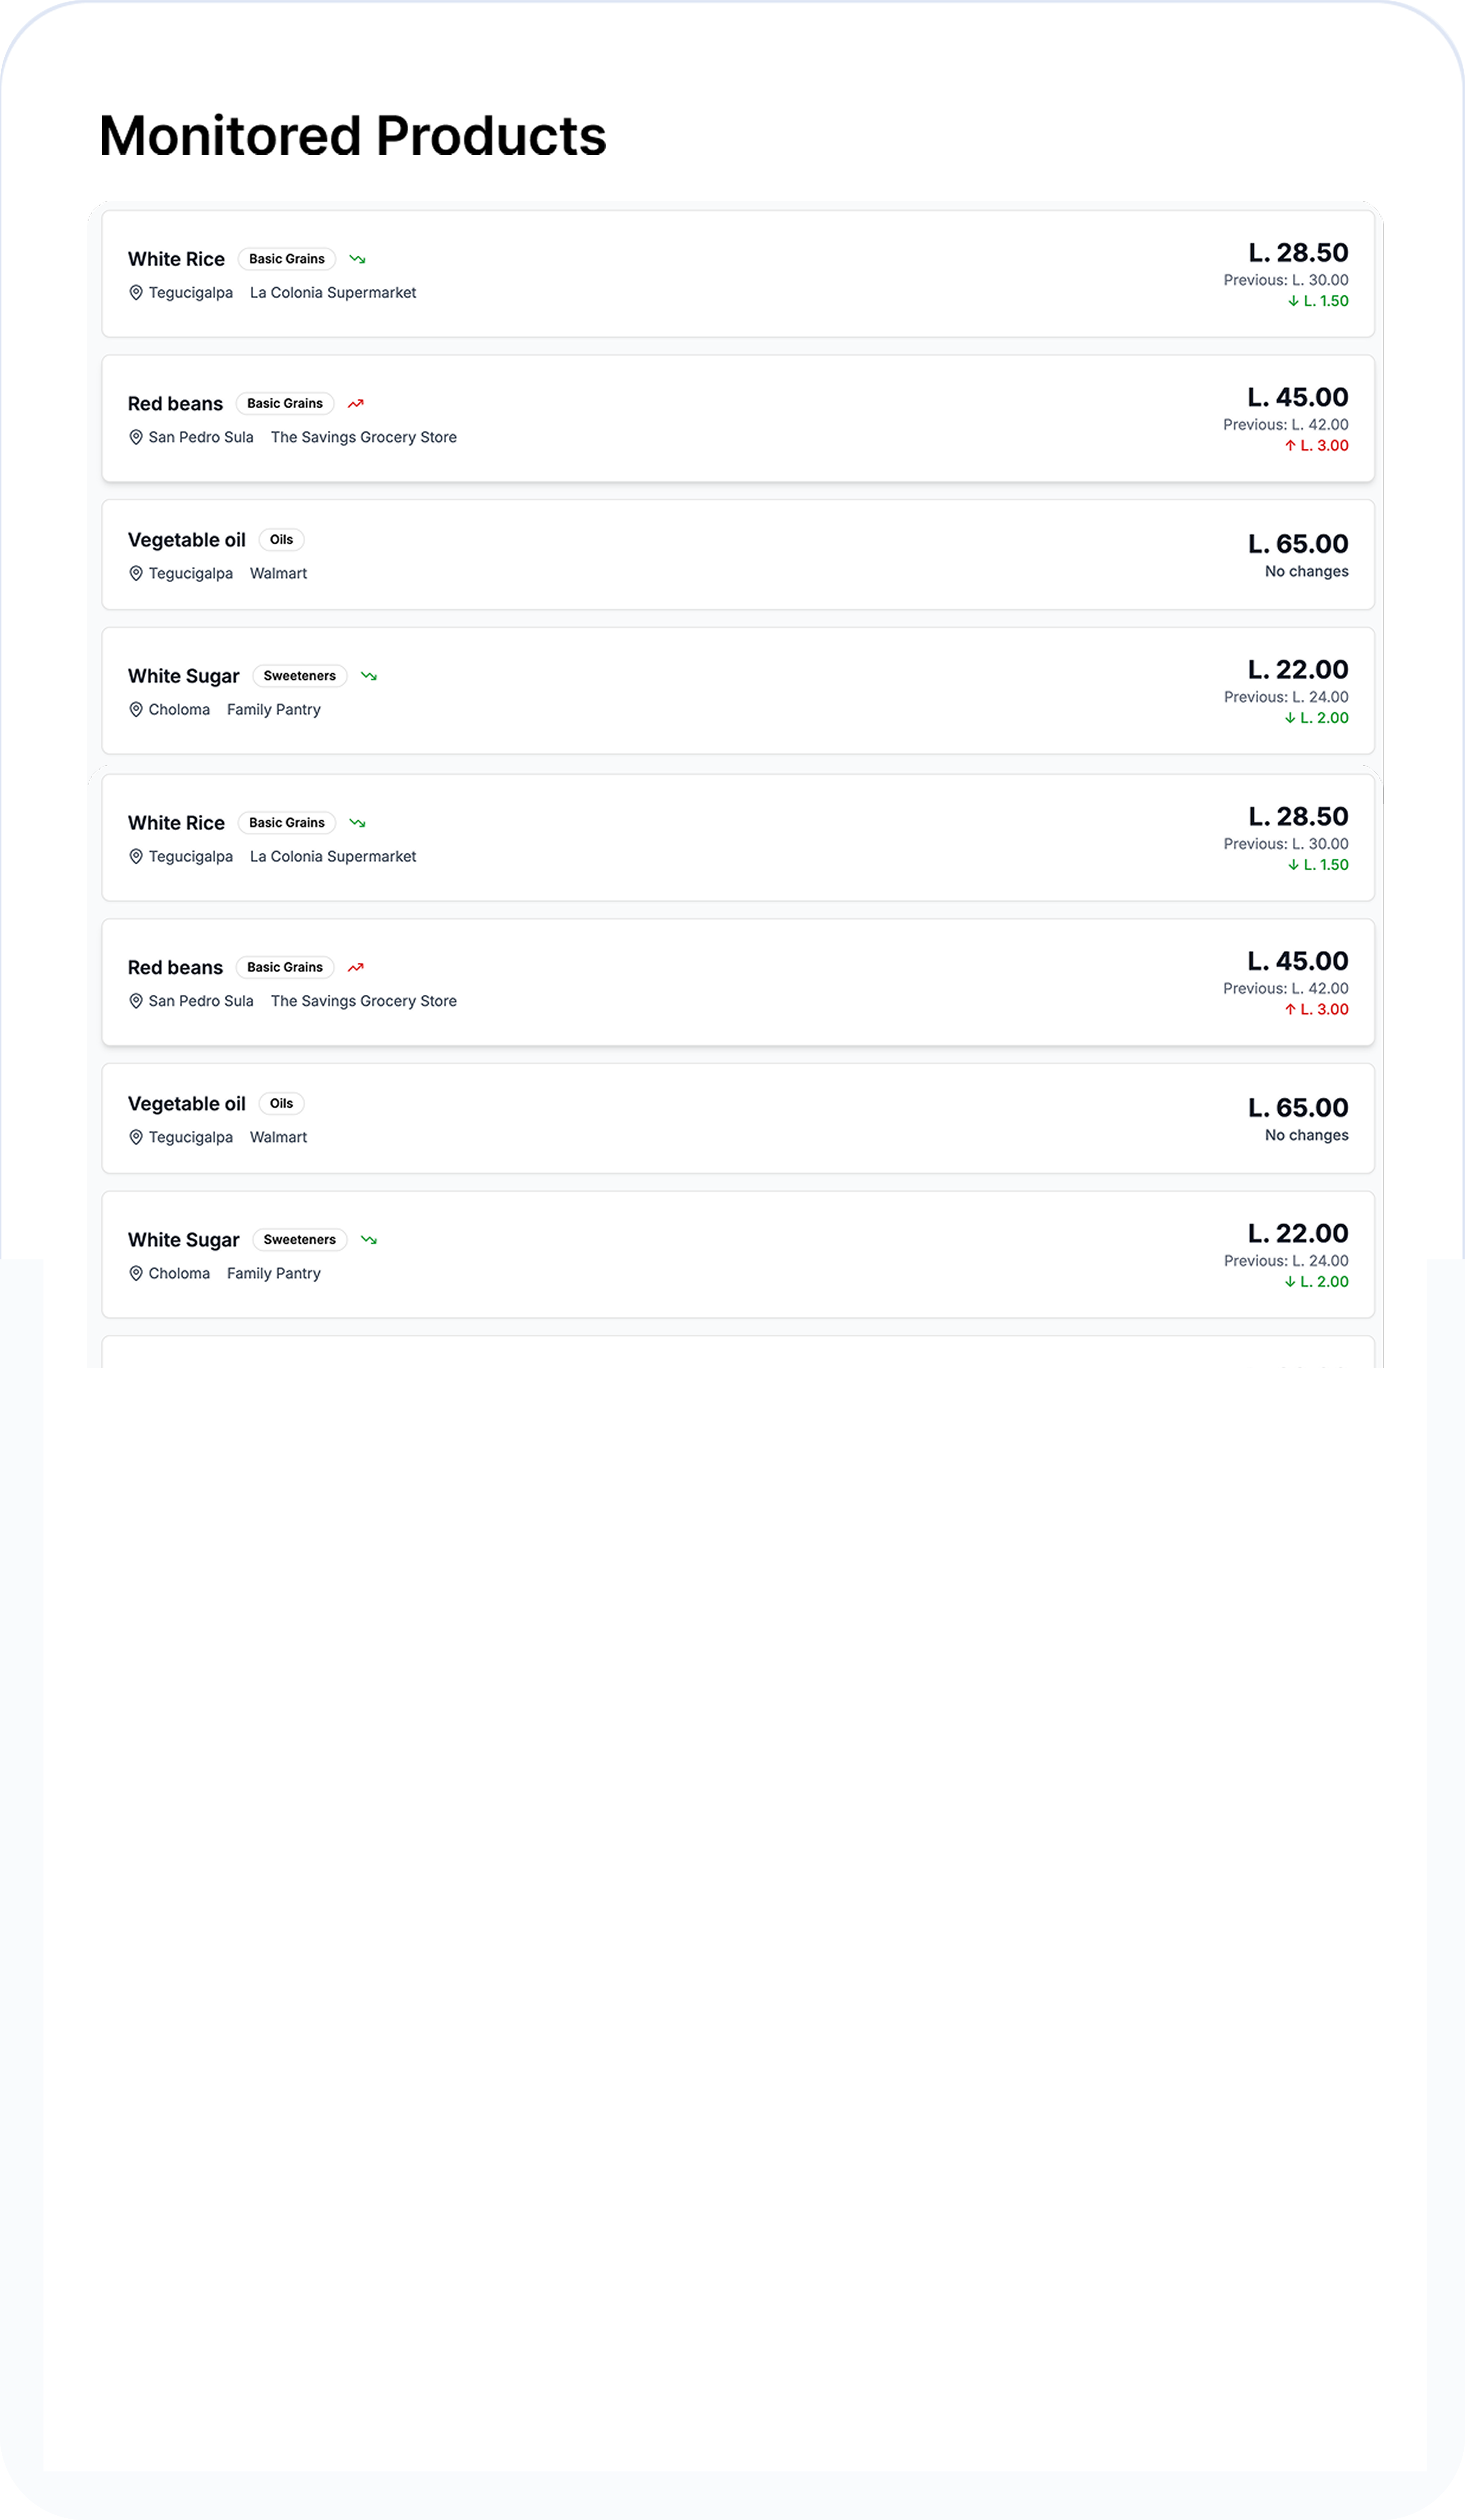Click the Monitored Products heading

pyautogui.click(x=353, y=136)
